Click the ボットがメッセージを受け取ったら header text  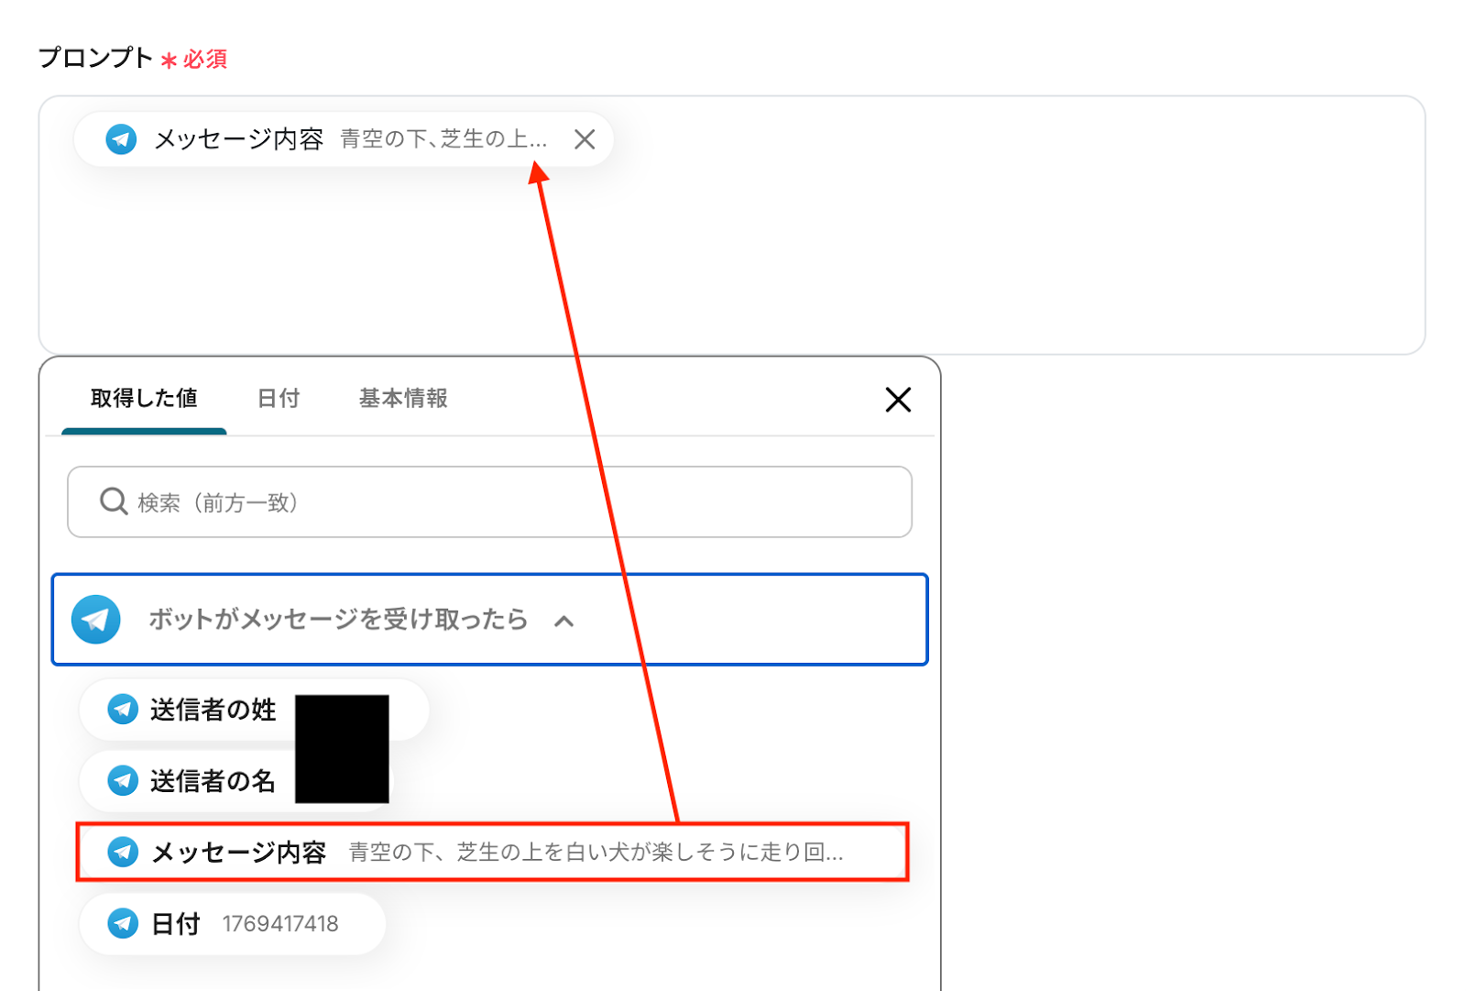(338, 620)
